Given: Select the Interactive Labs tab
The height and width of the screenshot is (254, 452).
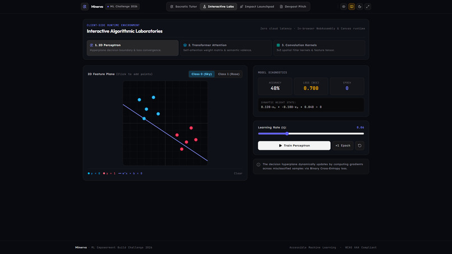Looking at the screenshot, I should coord(219,6).
